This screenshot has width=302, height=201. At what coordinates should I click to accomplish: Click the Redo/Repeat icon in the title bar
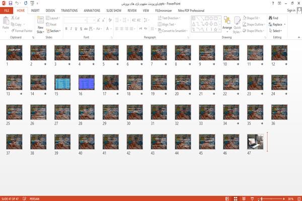point(26,4)
